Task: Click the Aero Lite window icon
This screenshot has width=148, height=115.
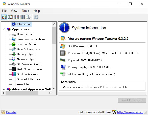Action: (x=14, y=84)
